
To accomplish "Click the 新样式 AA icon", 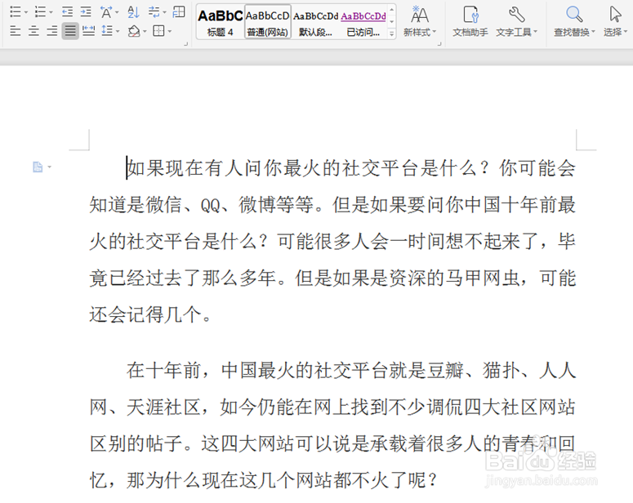I will click(420, 16).
